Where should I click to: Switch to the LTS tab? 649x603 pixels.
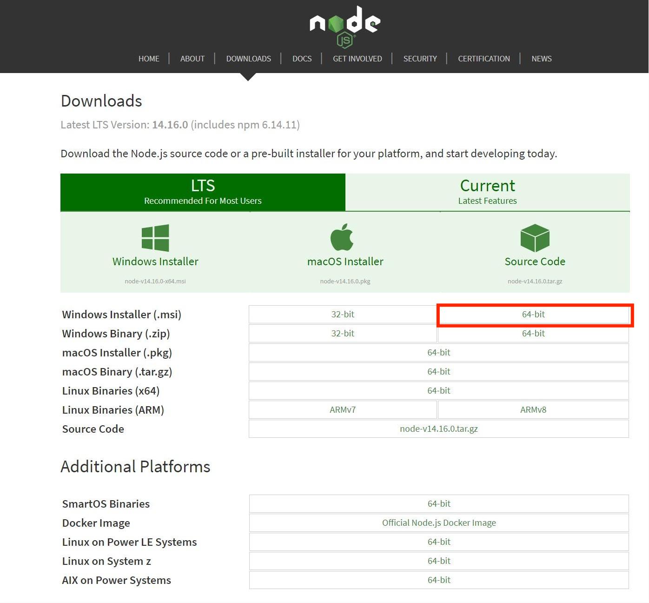pos(203,192)
